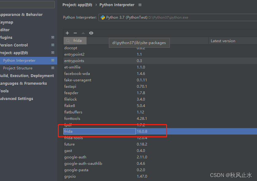Click the project-level icon beside Project: app逆向
This screenshot has height=181, width=257.
[x=53, y=53]
